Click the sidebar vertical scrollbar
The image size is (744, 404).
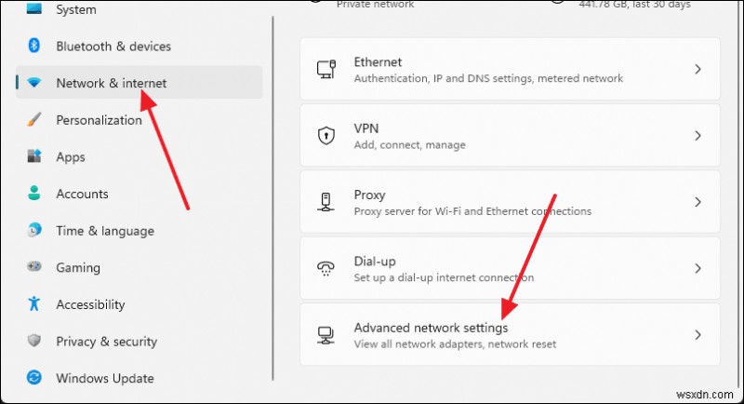(x=272, y=198)
